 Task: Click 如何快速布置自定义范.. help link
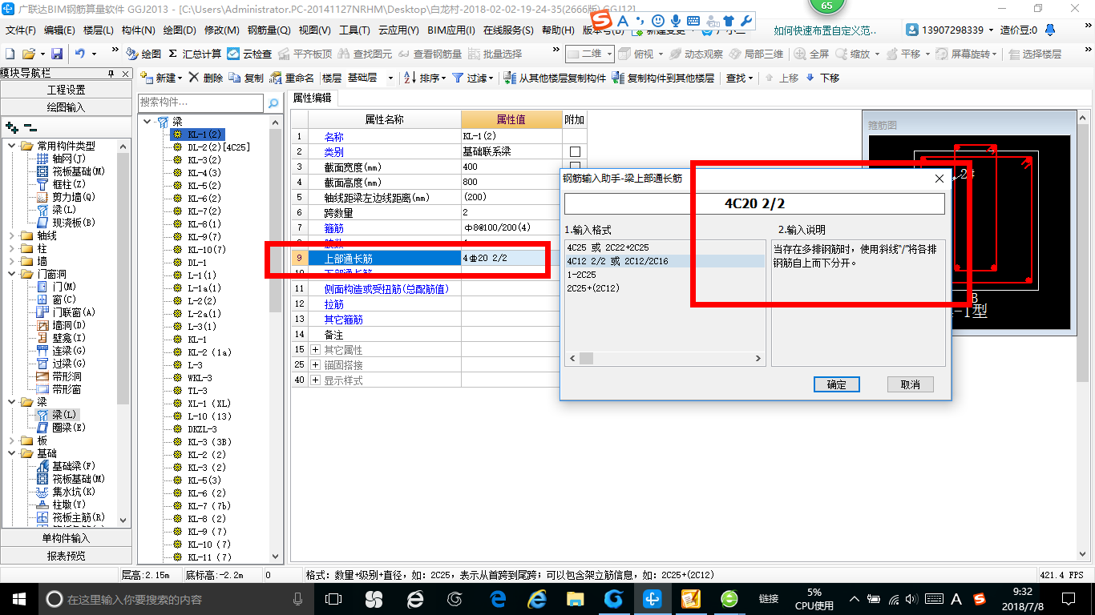click(825, 30)
